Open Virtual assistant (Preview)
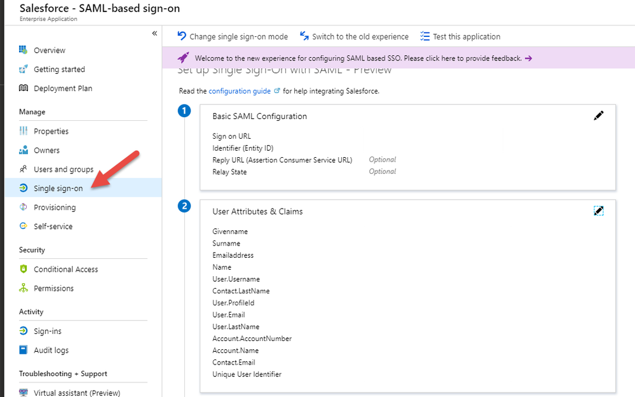This screenshot has width=635, height=397. tap(77, 393)
